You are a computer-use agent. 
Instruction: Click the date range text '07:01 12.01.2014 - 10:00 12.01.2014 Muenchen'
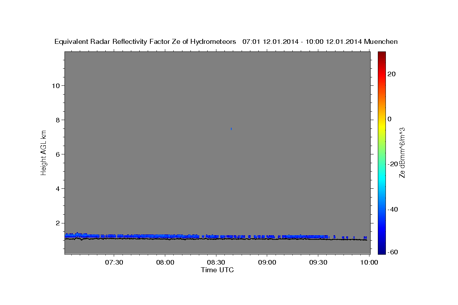[320, 42]
